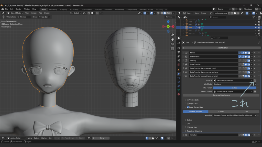Image resolution: width=262 pixels, height=147 pixels.
Task: Pin the properties editor context
Action: (x=259, y=43)
